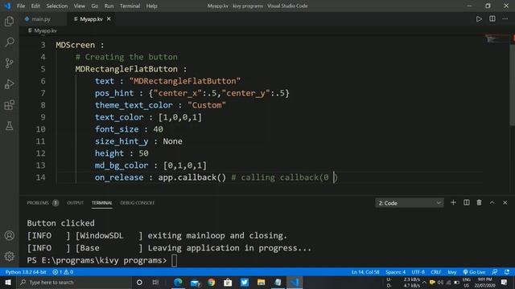This screenshot has width=515, height=289.
Task: Change indentation via Spaces: 4
Action: coord(395,272)
